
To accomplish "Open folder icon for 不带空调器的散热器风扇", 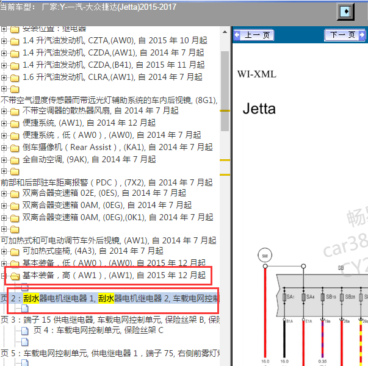I will (15, 112).
